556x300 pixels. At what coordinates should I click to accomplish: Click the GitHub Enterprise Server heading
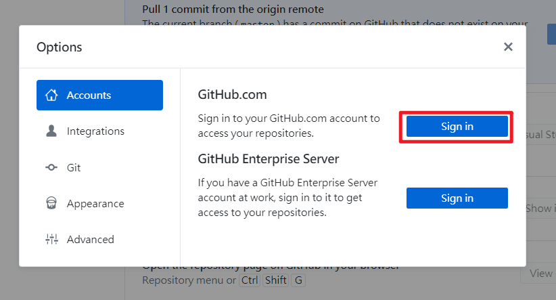pyautogui.click(x=269, y=159)
